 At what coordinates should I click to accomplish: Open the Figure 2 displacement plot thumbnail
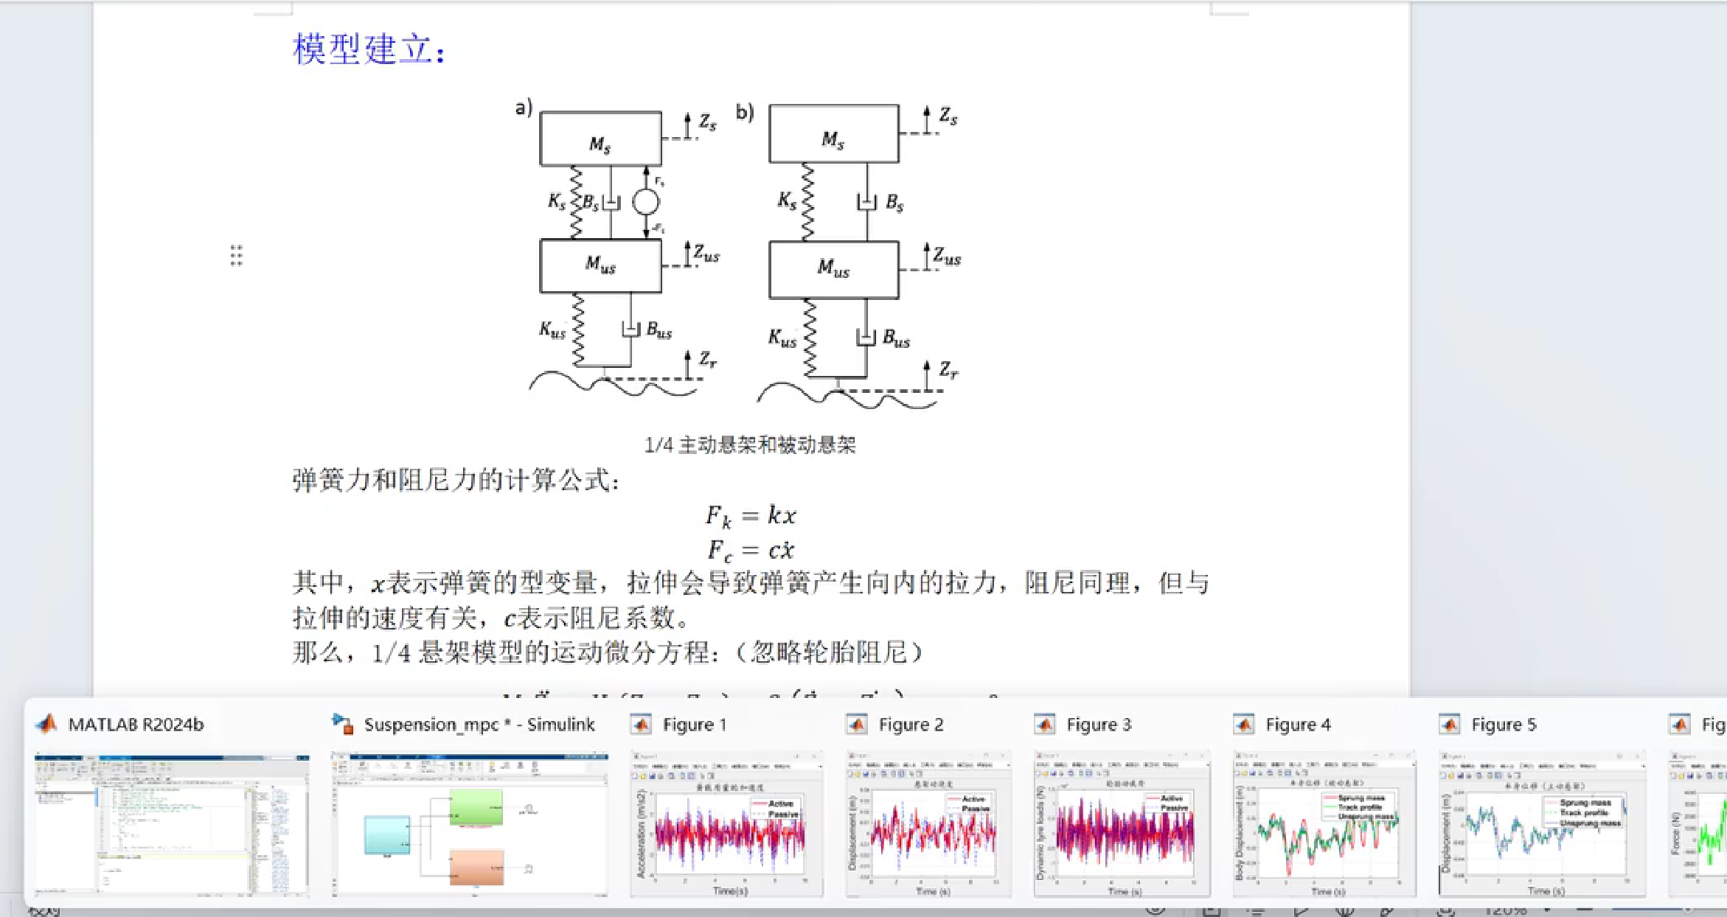928,824
